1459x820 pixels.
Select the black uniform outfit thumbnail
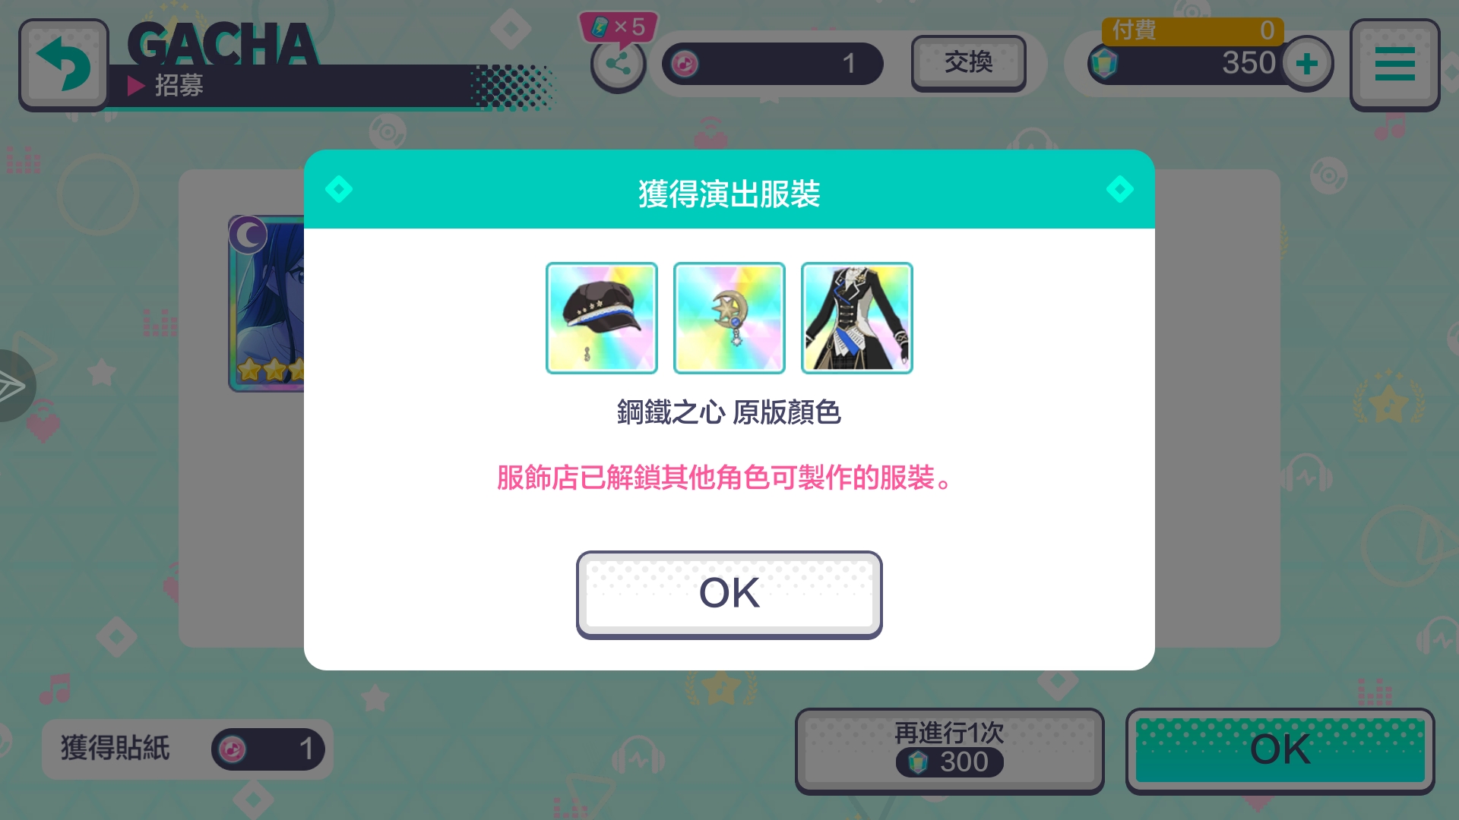point(857,318)
